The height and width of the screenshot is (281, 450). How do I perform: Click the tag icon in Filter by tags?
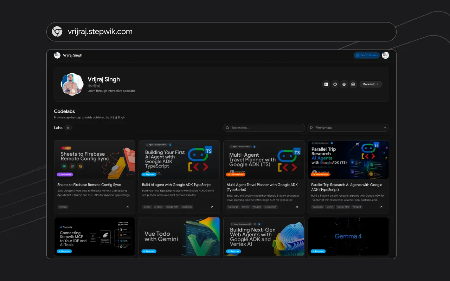click(x=312, y=128)
